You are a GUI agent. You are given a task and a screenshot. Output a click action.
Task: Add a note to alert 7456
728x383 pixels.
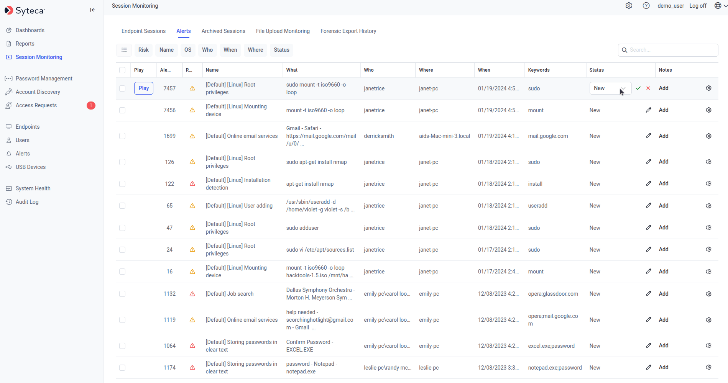pyautogui.click(x=664, y=110)
